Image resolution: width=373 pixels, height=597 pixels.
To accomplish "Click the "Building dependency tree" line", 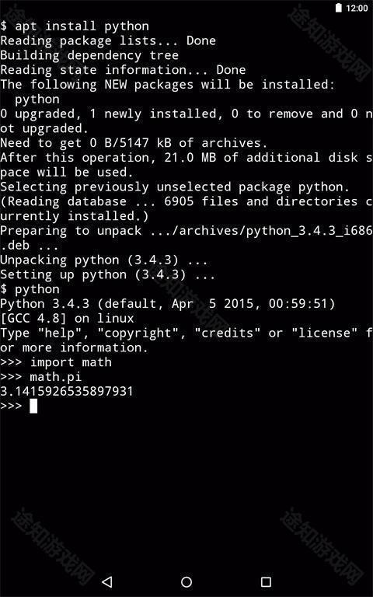I will pyautogui.click(x=89, y=56).
